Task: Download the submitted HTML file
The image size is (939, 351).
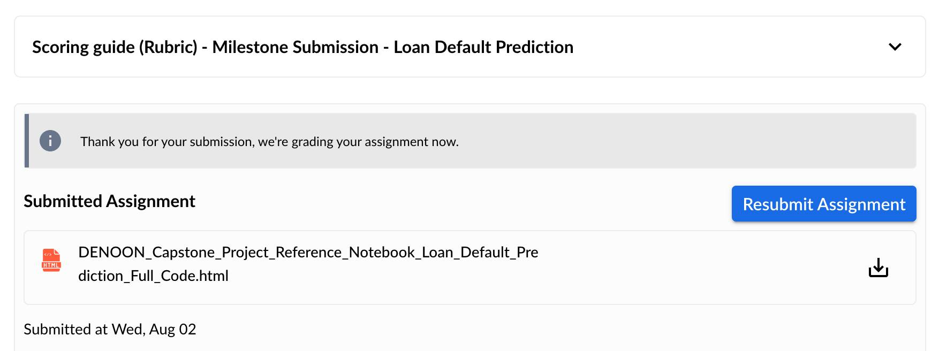Action: pos(878,268)
